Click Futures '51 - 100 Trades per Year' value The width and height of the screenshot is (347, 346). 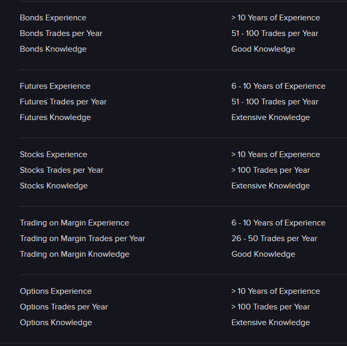(x=274, y=102)
